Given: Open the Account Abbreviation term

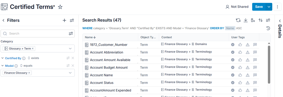Looking at the screenshot, I should click(x=107, y=52).
